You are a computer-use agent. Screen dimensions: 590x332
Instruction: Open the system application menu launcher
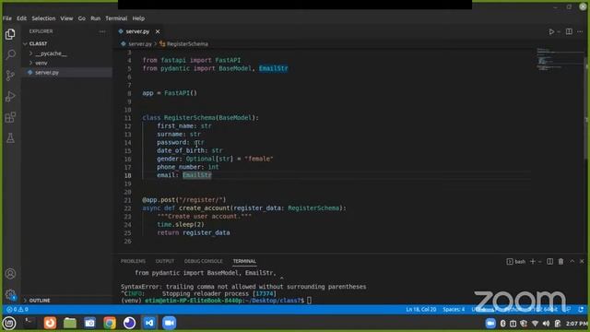pos(9,323)
